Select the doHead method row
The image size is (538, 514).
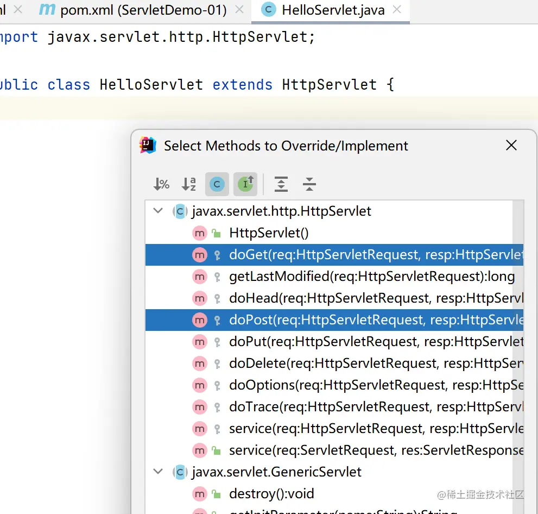click(334, 298)
